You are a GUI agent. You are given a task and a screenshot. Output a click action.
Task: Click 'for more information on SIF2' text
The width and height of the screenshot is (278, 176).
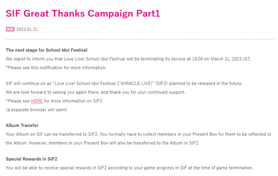click(x=73, y=101)
